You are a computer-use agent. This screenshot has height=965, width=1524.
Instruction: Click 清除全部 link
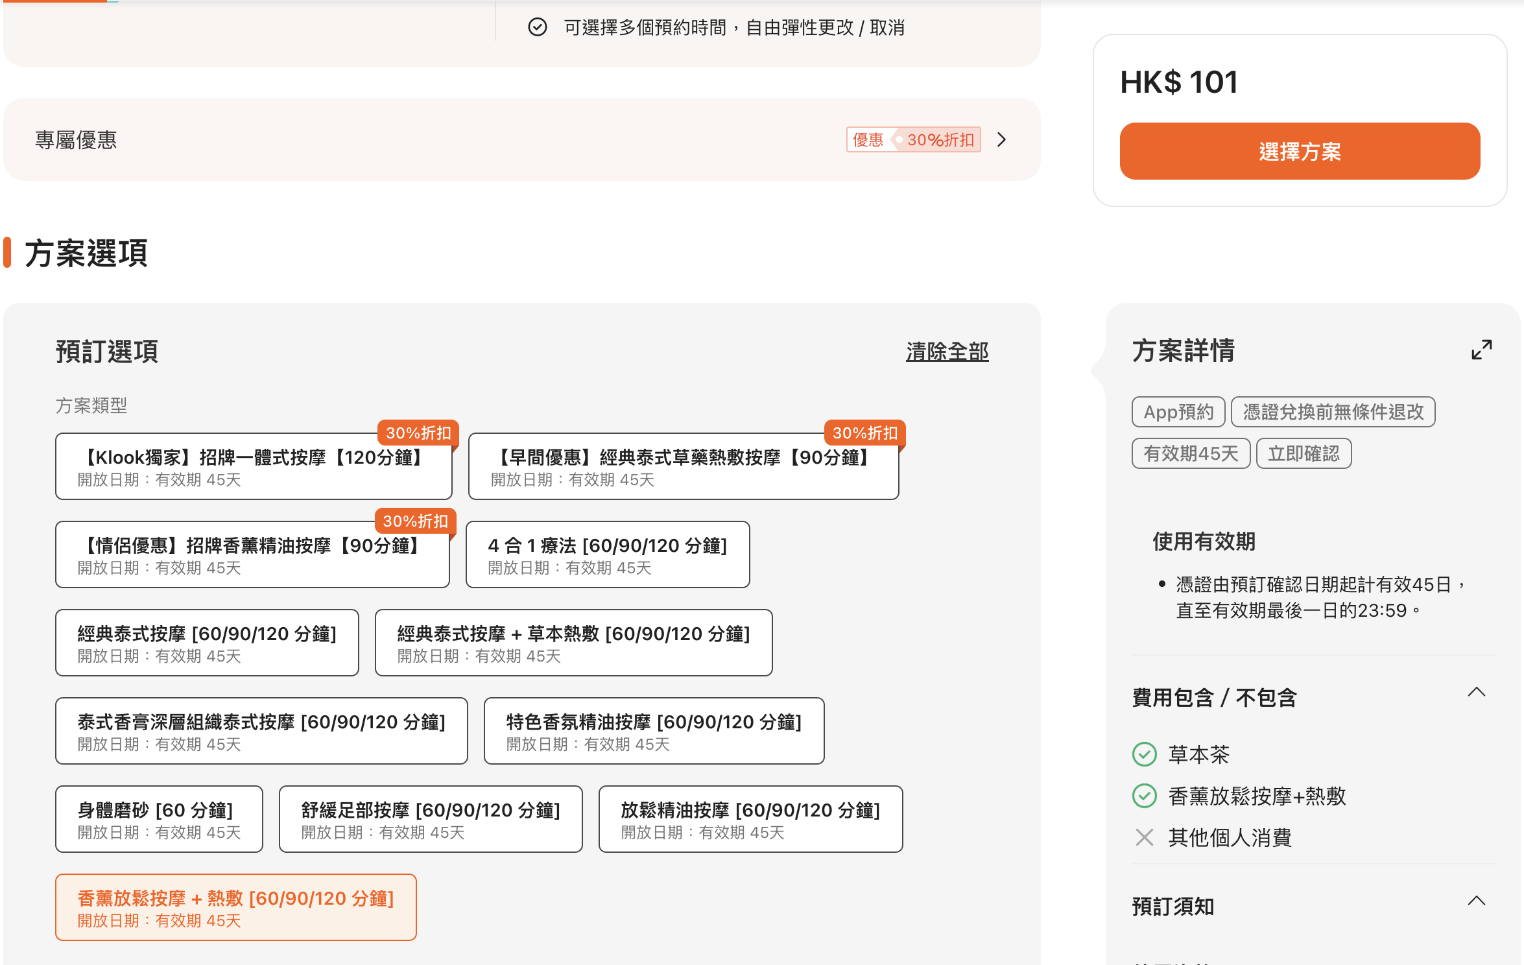tap(947, 351)
